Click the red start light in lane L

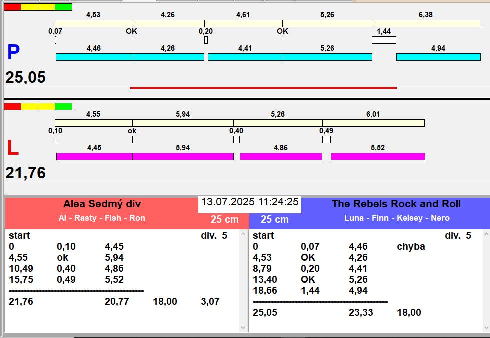pos(13,107)
